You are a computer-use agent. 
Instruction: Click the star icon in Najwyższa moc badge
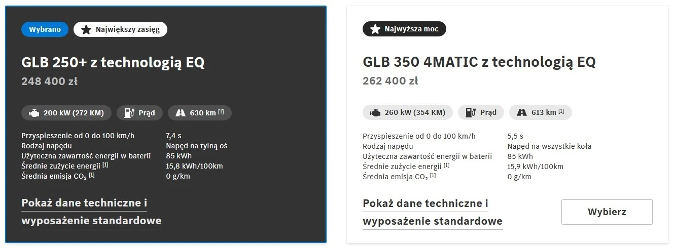(x=375, y=29)
